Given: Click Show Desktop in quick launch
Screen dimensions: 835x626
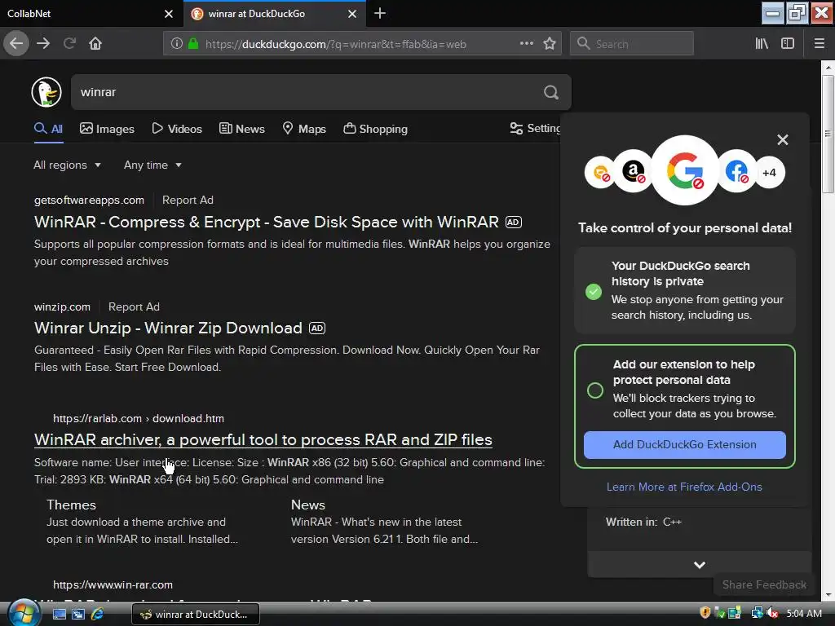Looking at the screenshot, I should coord(59,615).
